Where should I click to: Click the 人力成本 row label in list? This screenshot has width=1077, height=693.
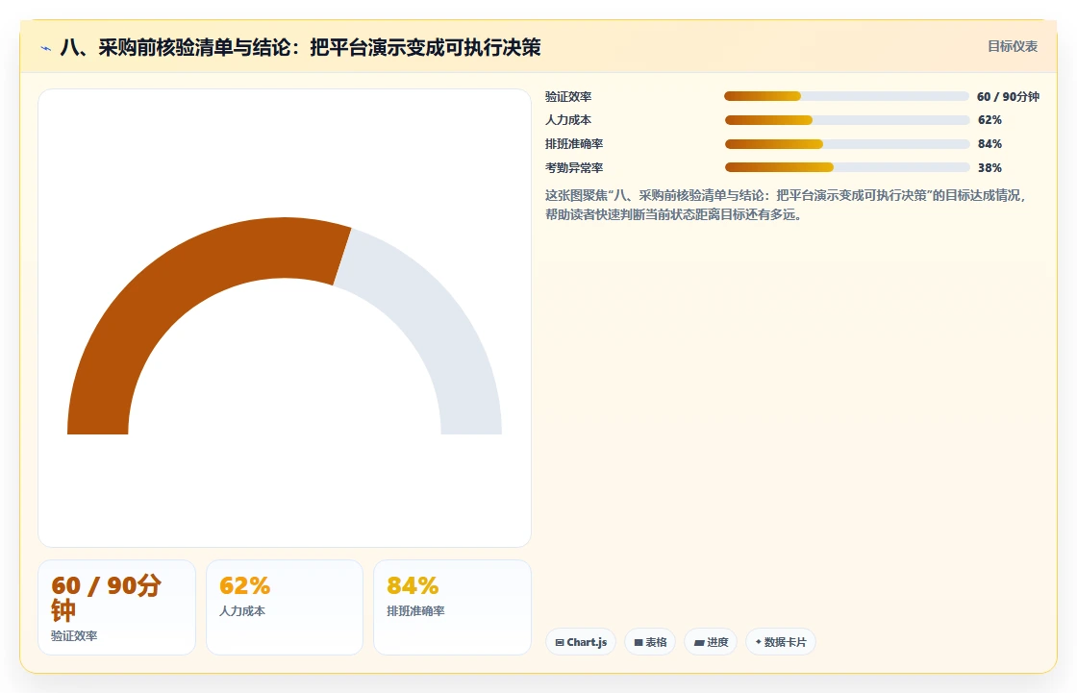point(568,120)
